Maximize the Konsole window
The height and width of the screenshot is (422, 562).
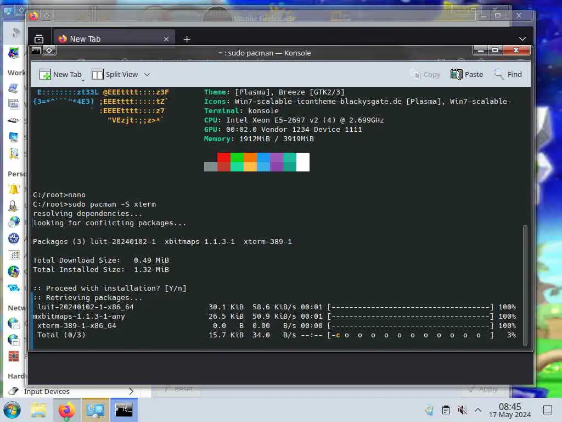[495, 50]
